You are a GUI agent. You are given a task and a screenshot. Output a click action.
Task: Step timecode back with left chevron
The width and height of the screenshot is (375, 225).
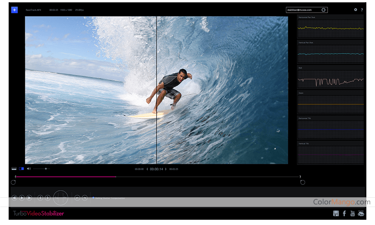147,169
